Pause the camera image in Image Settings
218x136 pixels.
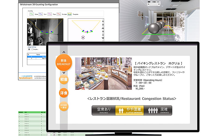[29, 49]
